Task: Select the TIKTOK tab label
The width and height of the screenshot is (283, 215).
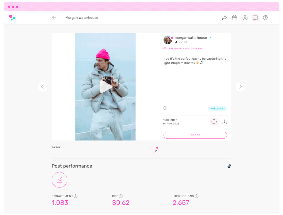Action: [x=56, y=147]
